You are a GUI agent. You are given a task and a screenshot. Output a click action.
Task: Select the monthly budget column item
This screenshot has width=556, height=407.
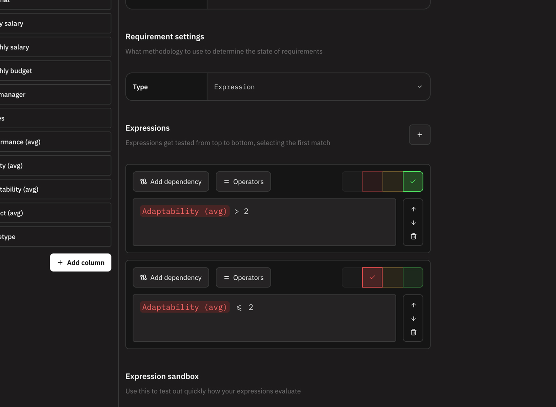(54, 71)
